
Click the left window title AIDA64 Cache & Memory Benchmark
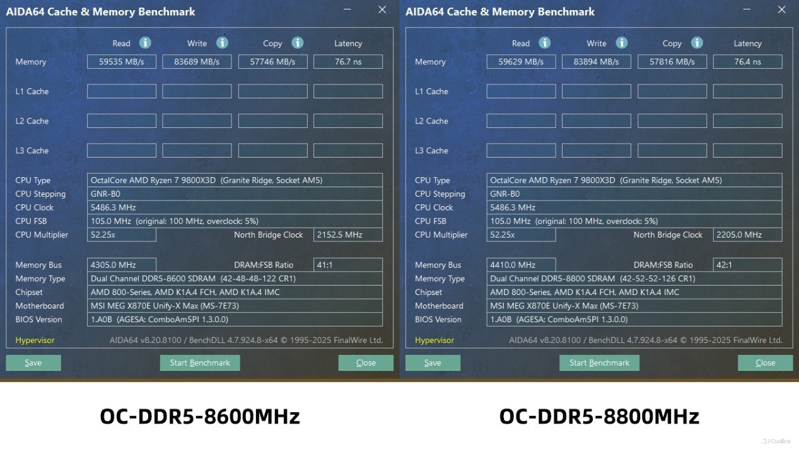click(101, 12)
